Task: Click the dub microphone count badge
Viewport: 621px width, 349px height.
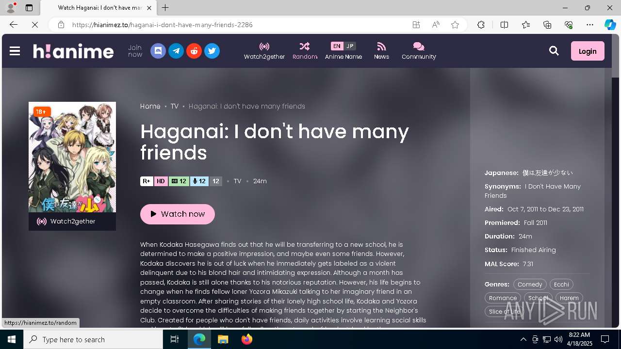Action: 199,181
